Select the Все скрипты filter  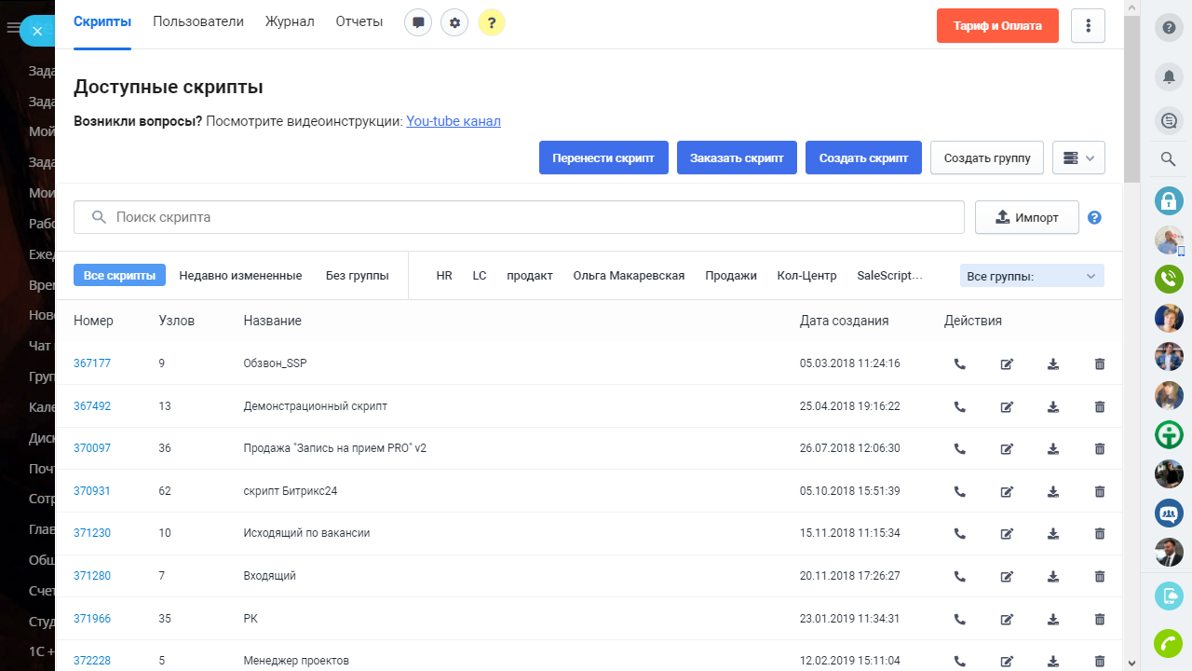[x=119, y=275]
